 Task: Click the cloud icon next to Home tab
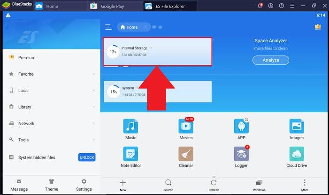coord(161,27)
